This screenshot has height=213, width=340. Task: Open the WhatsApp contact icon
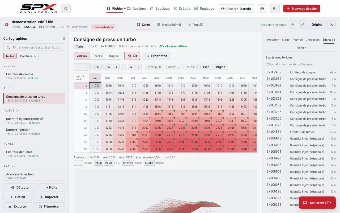pyautogui.click(x=262, y=9)
